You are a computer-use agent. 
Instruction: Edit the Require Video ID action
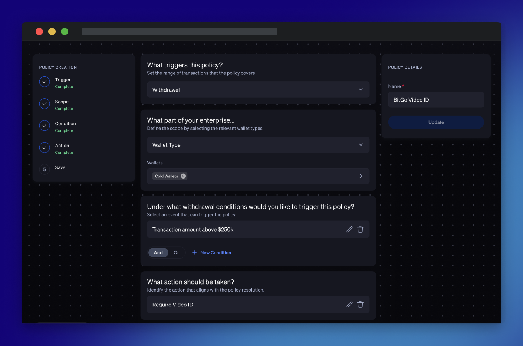point(349,305)
